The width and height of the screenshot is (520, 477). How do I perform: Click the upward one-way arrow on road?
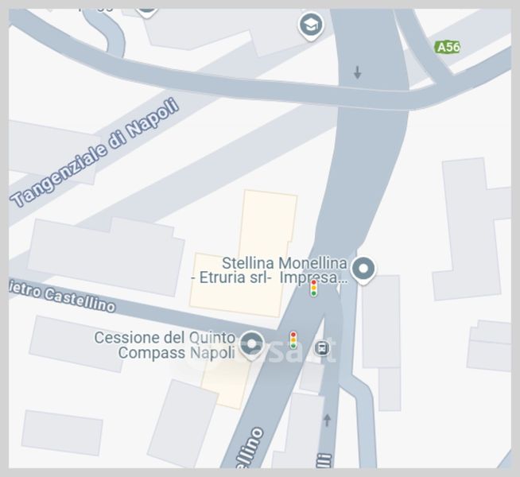coord(327,421)
